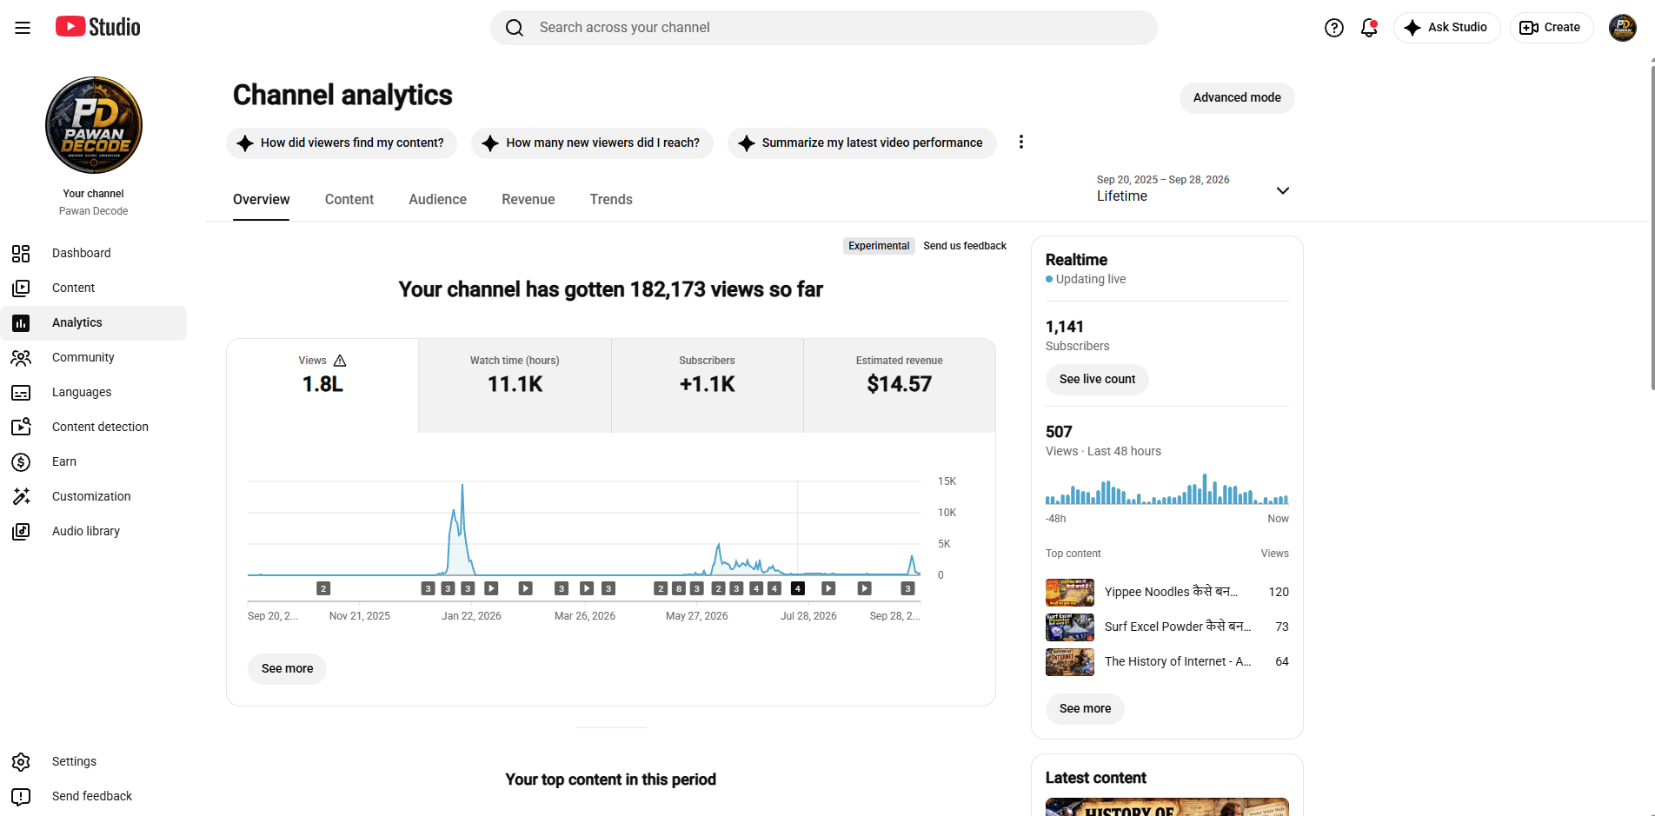Click the Pawan Decode channel logo
This screenshot has height=816, width=1655.
point(94,125)
